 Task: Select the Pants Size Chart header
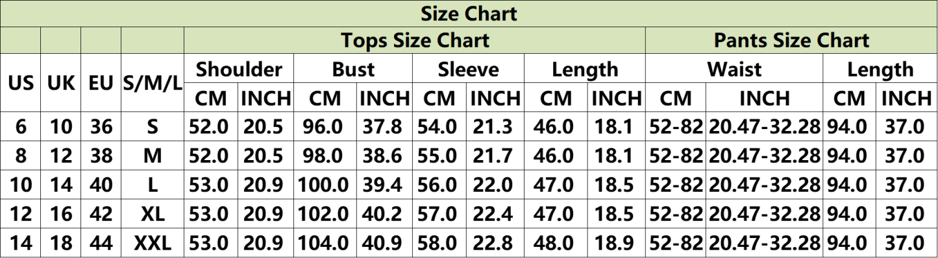(x=791, y=40)
